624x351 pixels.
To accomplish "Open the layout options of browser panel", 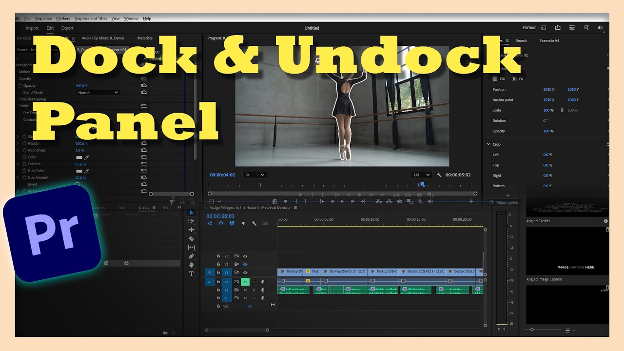I will coord(570,330).
